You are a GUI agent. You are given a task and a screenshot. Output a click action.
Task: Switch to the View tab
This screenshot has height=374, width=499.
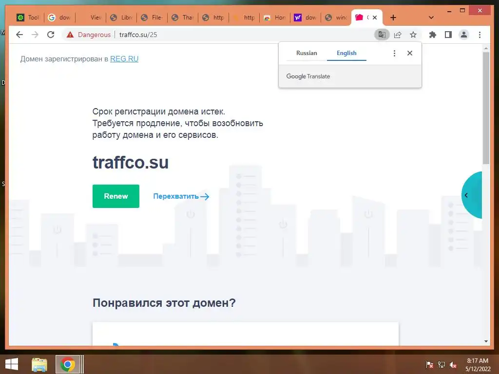(90, 18)
